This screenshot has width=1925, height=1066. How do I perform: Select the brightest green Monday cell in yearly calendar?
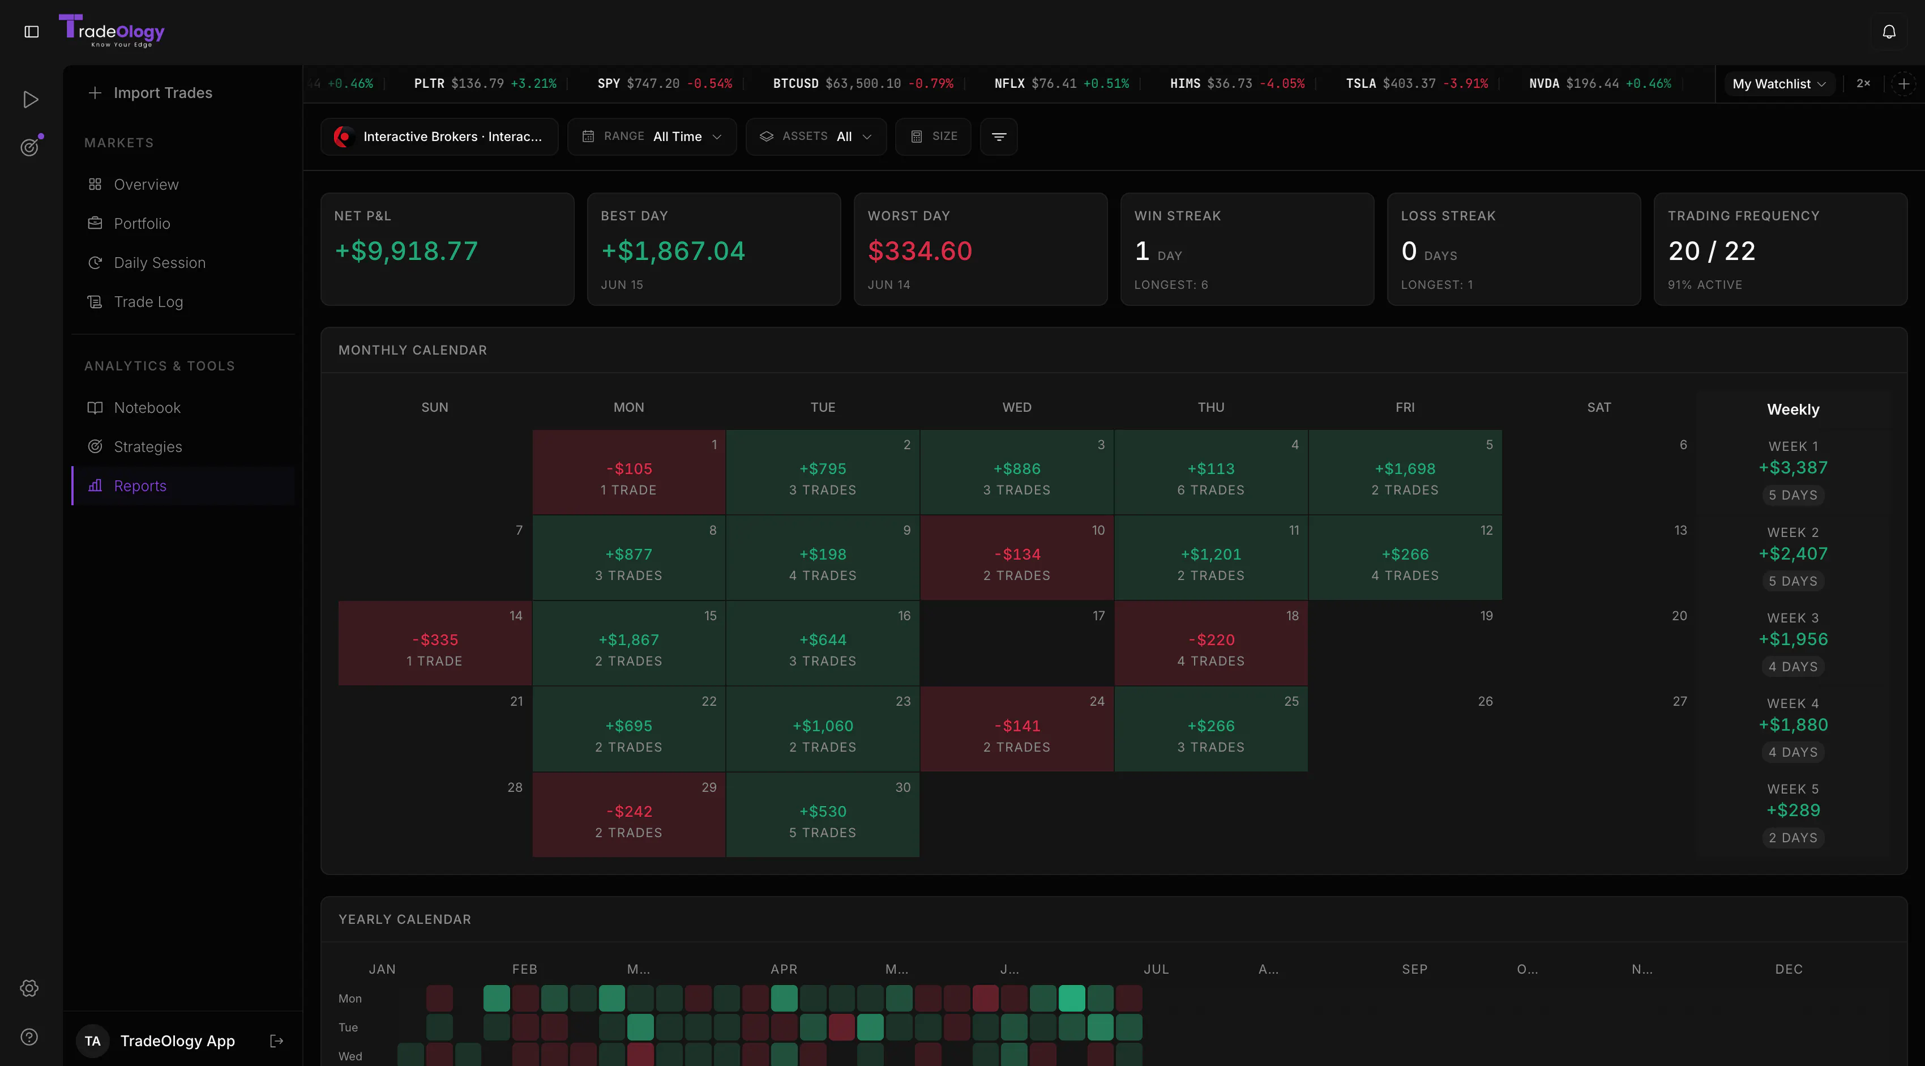[x=1071, y=998]
